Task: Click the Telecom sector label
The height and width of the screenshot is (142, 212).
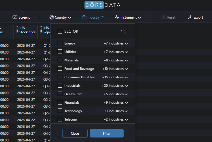Action: [x=71, y=119]
